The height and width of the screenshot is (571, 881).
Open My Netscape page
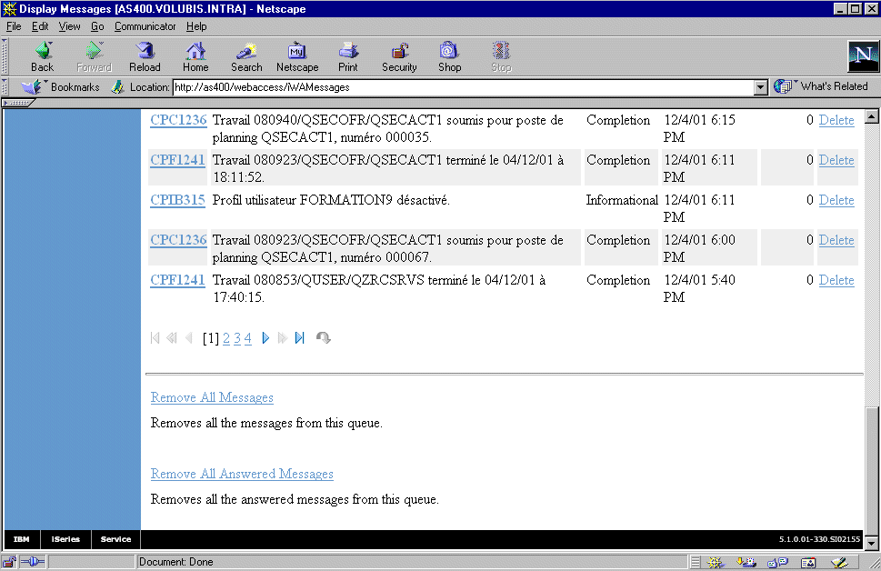coord(297,56)
